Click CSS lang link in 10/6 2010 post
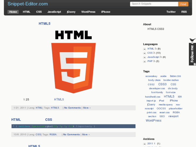 click(38, 135)
